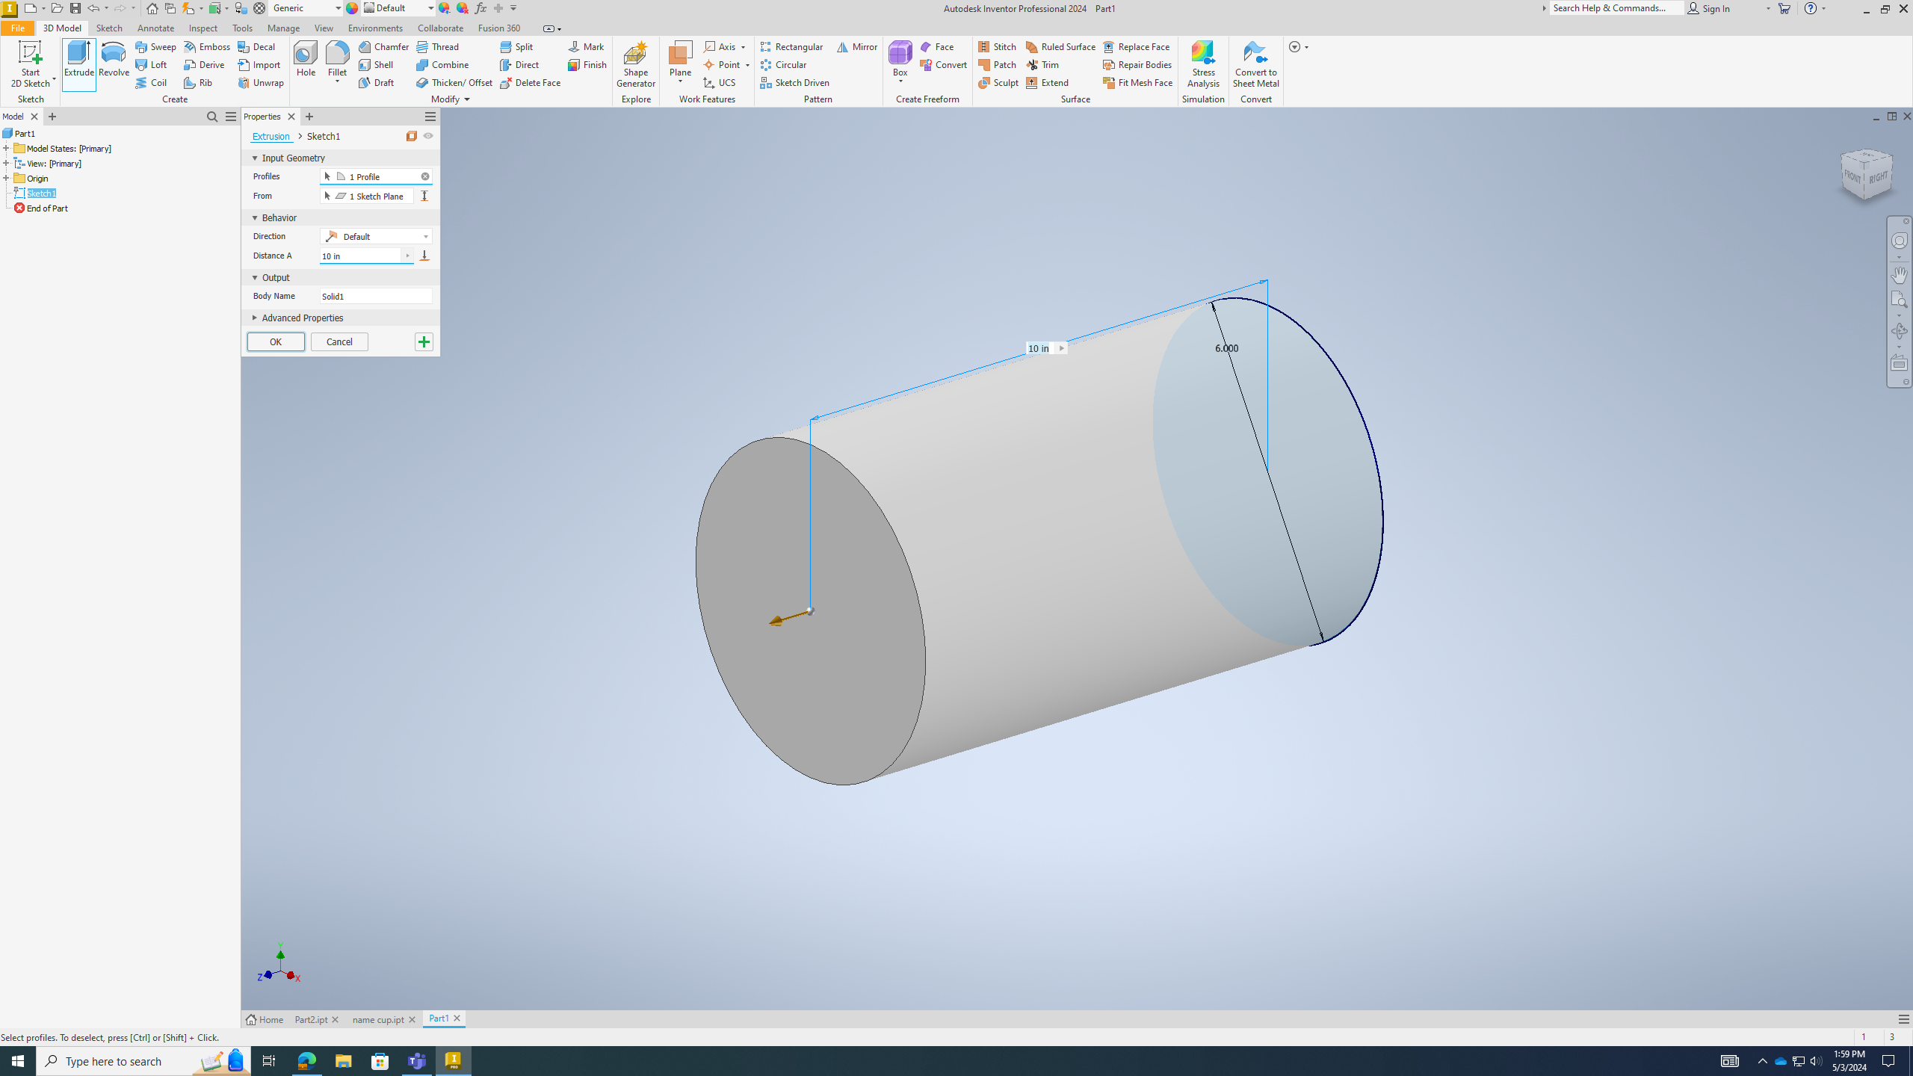Screen dimensions: 1913x1076
Task: Open the Shape Generator
Action: (635, 64)
